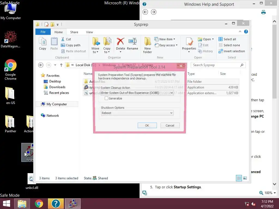Switch to the Share ribbon tab
This screenshot has height=209, width=279.
click(x=74, y=32)
